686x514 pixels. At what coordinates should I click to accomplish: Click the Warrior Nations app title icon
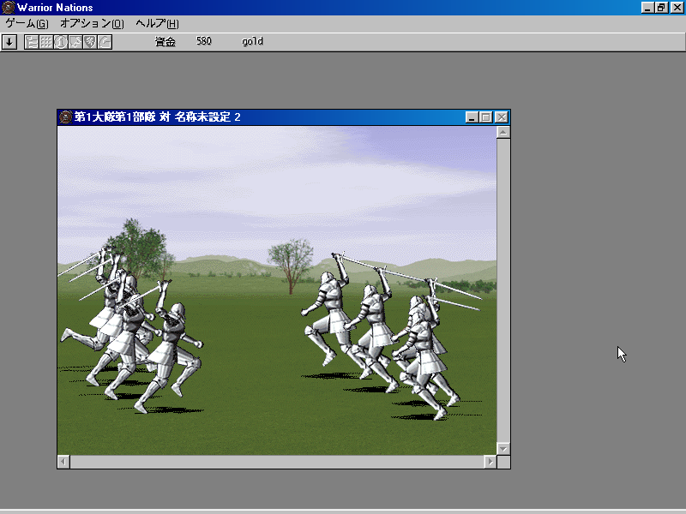click(x=8, y=8)
